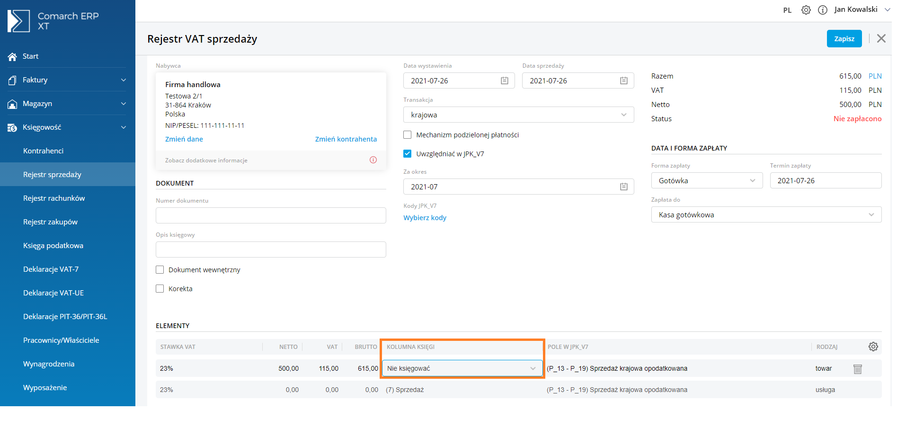Screen dimensions: 906x428
Task: Click the Zapisz button
Action: pyautogui.click(x=844, y=39)
